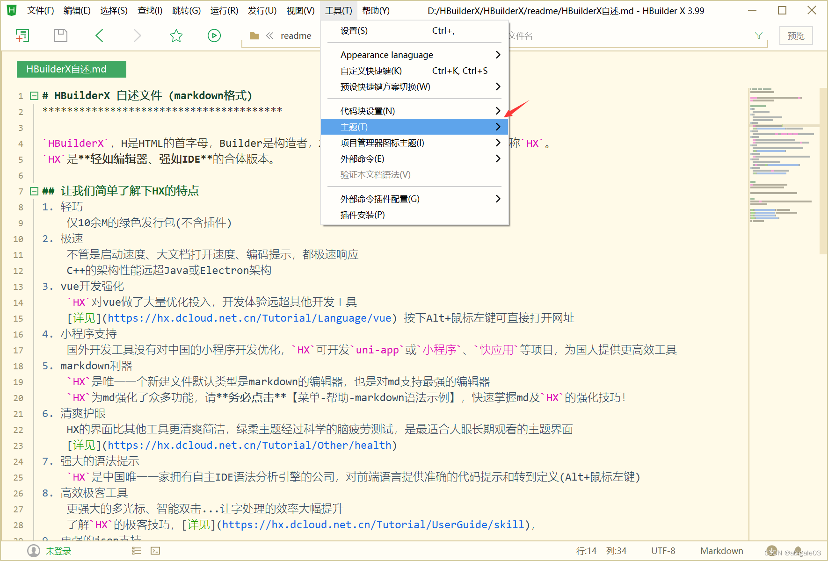Click the 列:34 column indicator
828x561 pixels.
click(616, 551)
